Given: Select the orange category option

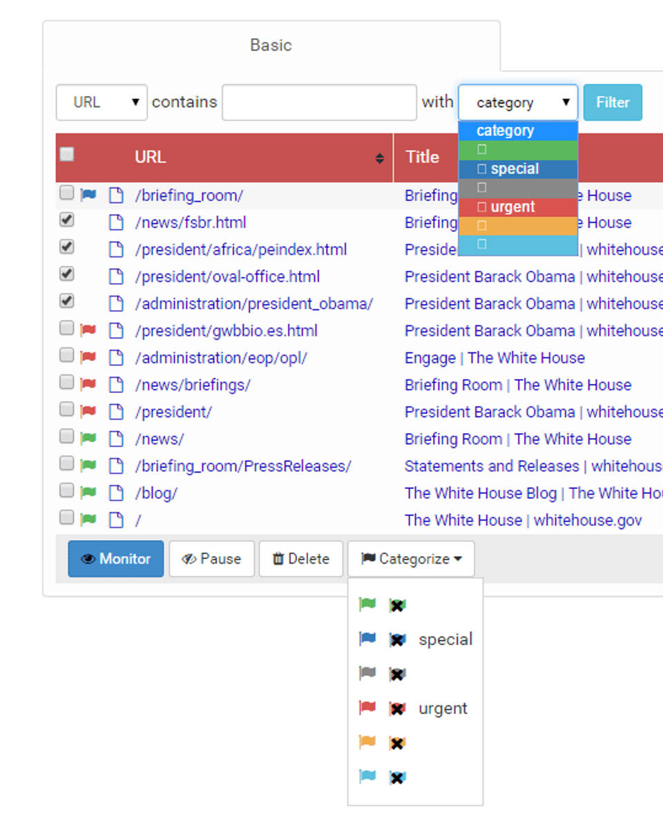Looking at the screenshot, I should coord(518,225).
